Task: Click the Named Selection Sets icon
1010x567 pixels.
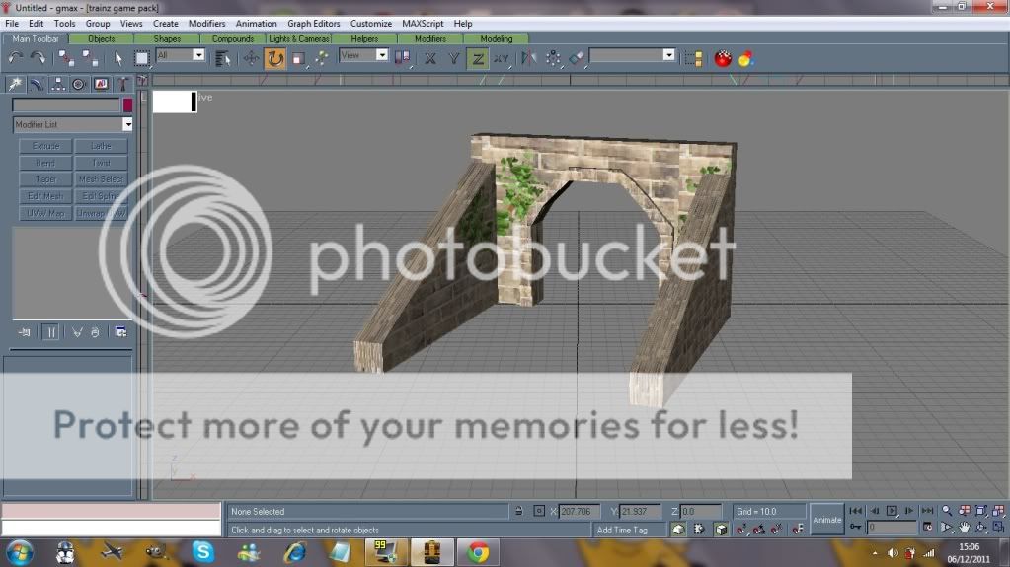Action: coord(693,59)
